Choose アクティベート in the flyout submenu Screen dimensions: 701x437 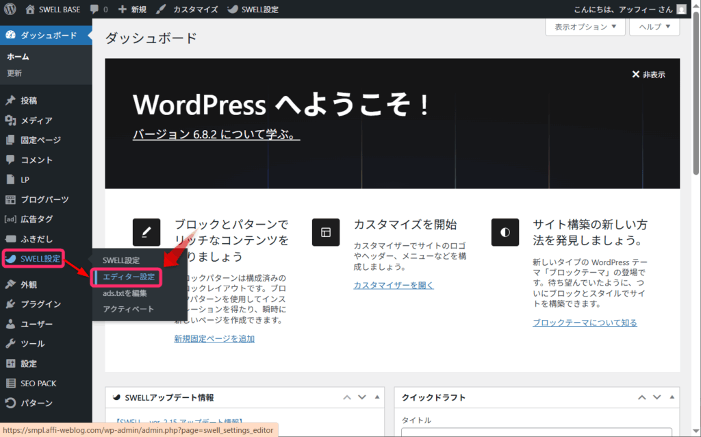click(x=128, y=309)
